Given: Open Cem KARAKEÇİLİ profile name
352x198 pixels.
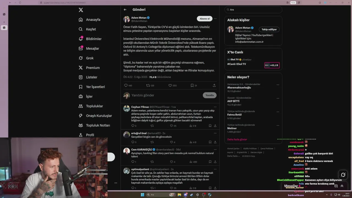Looking at the screenshot, I should click(142, 150).
